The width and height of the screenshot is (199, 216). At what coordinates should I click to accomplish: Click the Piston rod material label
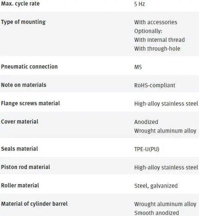point(25,167)
